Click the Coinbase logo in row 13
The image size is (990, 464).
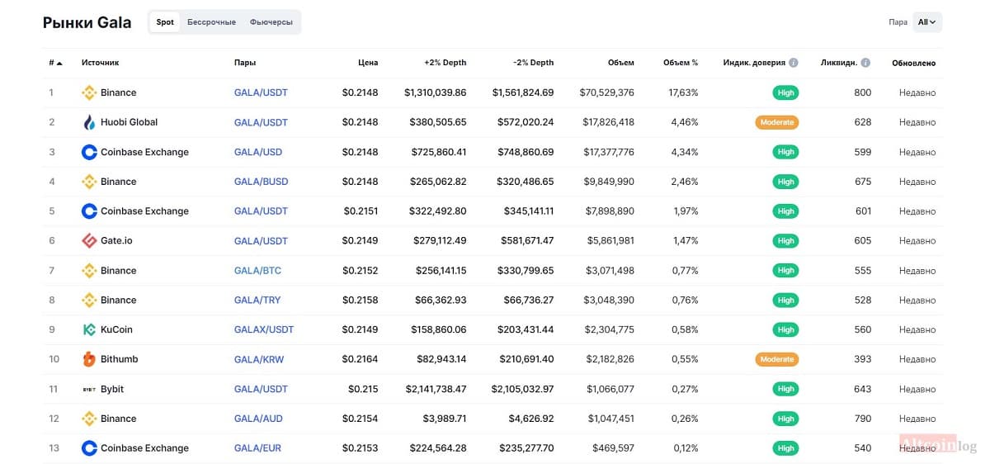pyautogui.click(x=89, y=448)
